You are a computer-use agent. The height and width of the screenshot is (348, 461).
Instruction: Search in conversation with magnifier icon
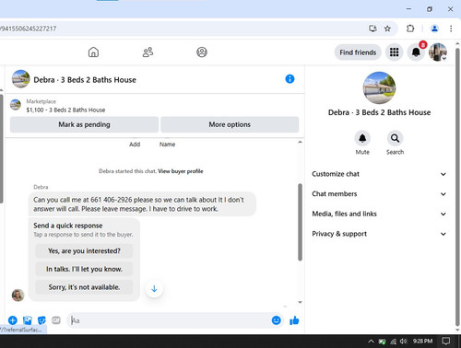[396, 139]
